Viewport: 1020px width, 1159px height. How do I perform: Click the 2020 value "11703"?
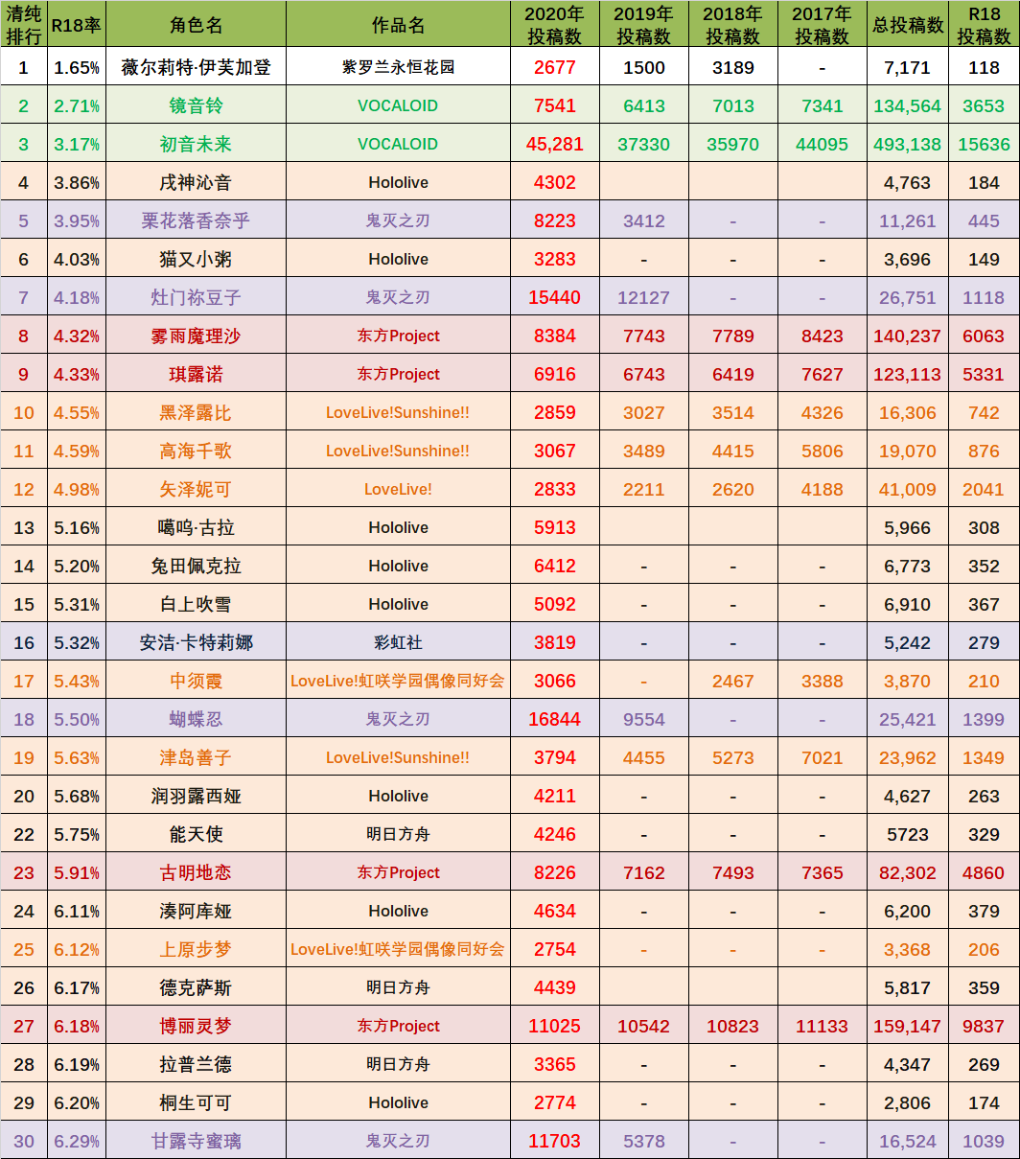555,1141
